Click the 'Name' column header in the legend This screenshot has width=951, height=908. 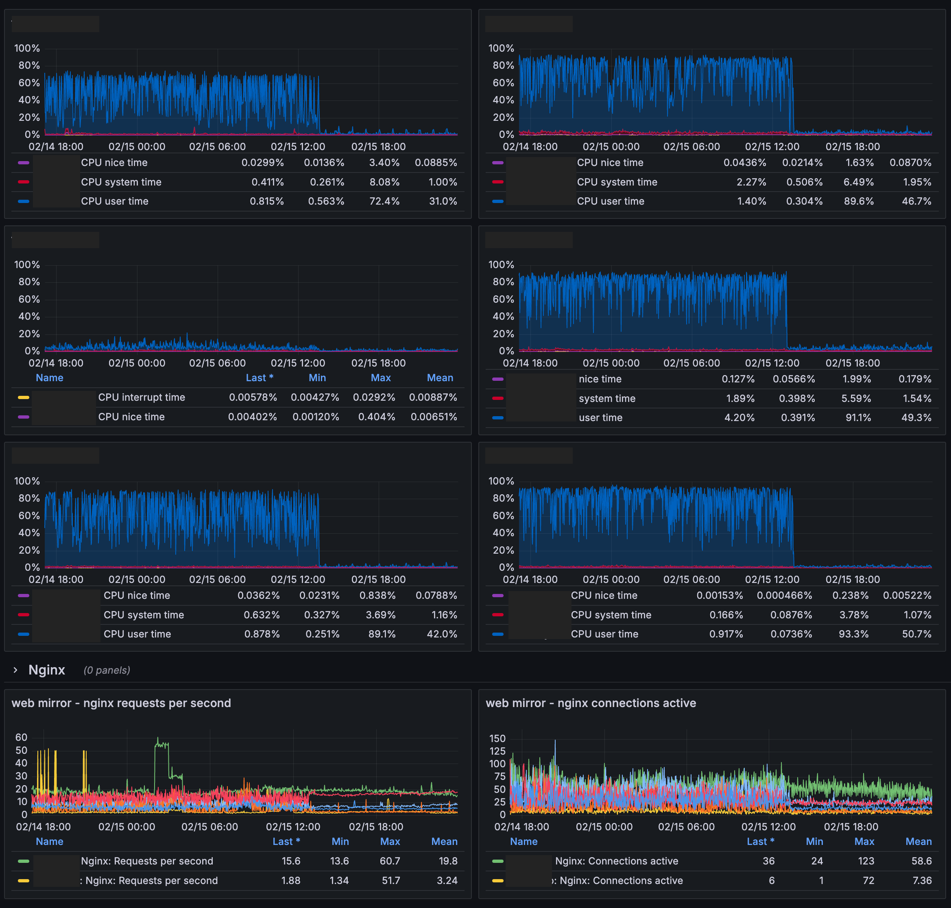point(49,378)
